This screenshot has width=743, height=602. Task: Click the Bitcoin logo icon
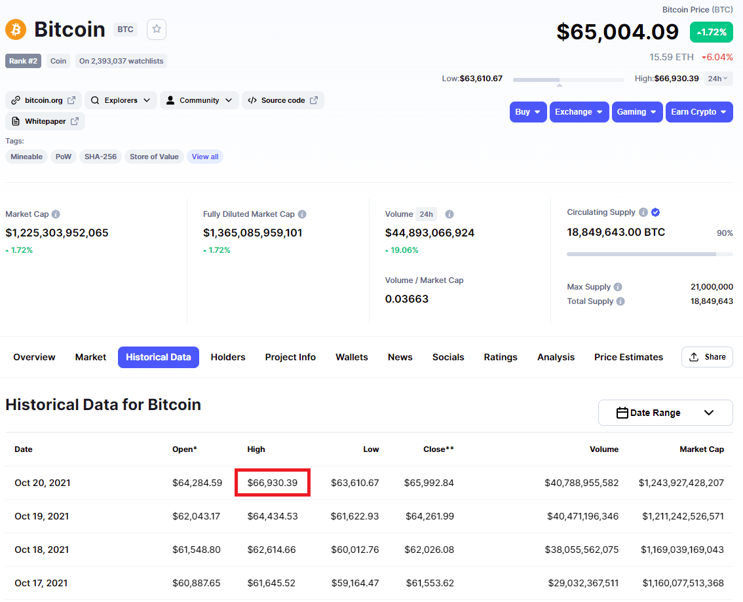coord(14,29)
